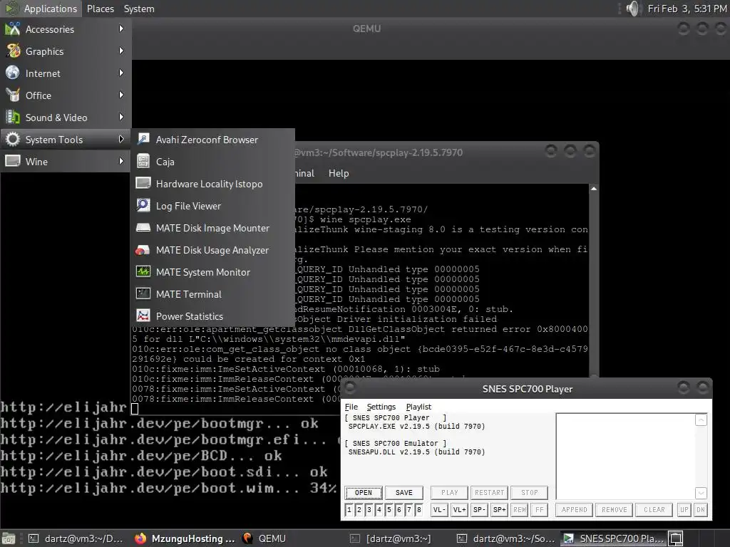Viewport: 730px width, 547px height.
Task: Click the MATE Disk Usage Analyzer icon
Action: click(143, 250)
